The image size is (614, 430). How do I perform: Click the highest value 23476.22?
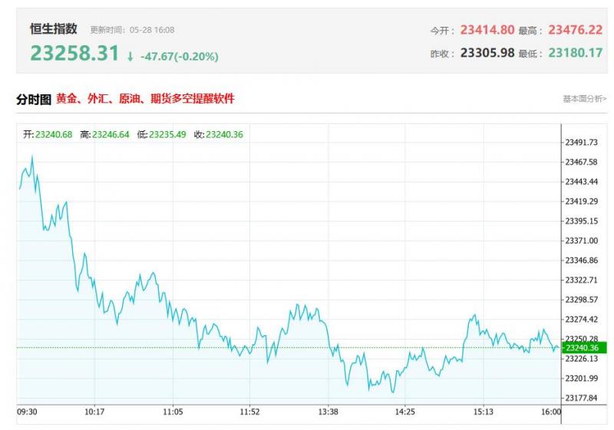tap(575, 30)
